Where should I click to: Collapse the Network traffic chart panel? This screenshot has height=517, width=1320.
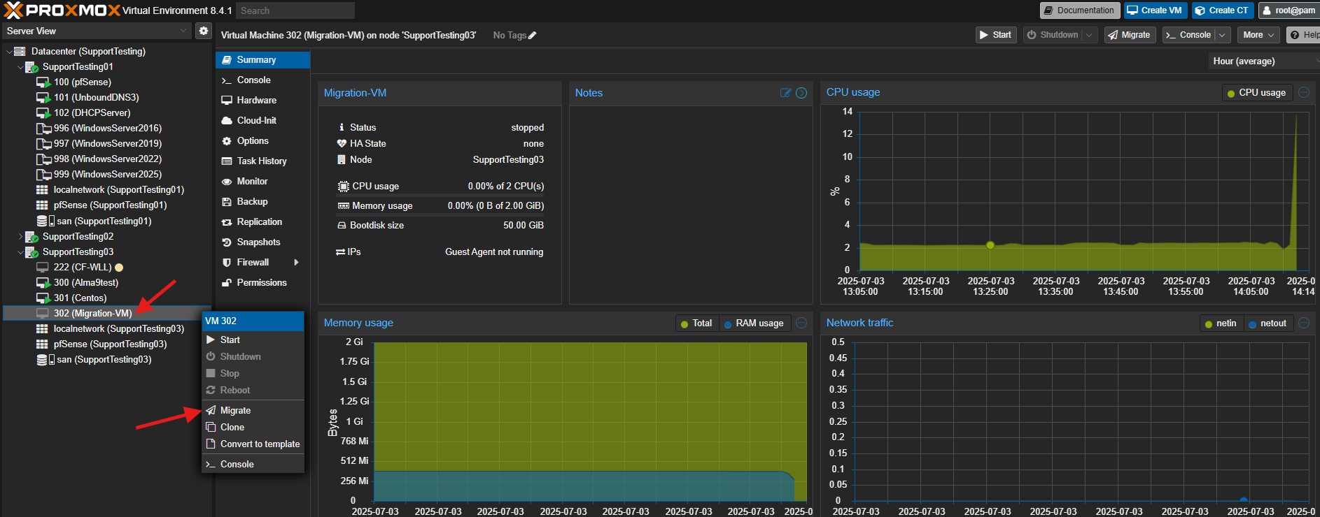(x=1304, y=323)
